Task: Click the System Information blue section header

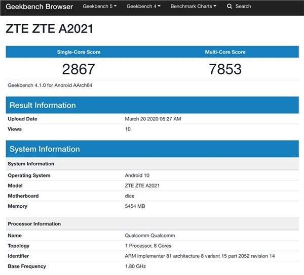Action: click(45, 149)
